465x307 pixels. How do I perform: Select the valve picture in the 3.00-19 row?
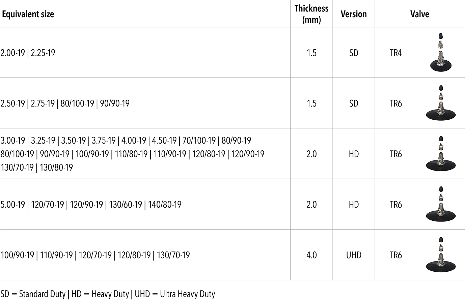pos(440,154)
